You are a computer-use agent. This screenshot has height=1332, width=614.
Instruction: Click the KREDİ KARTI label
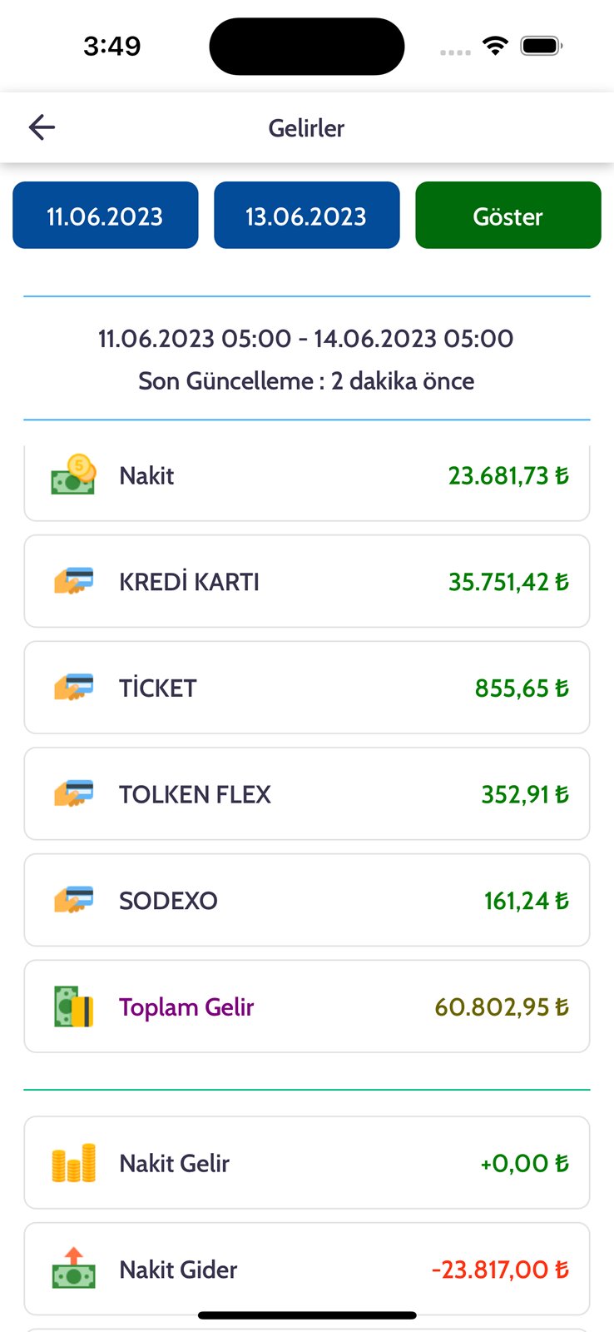[189, 582]
